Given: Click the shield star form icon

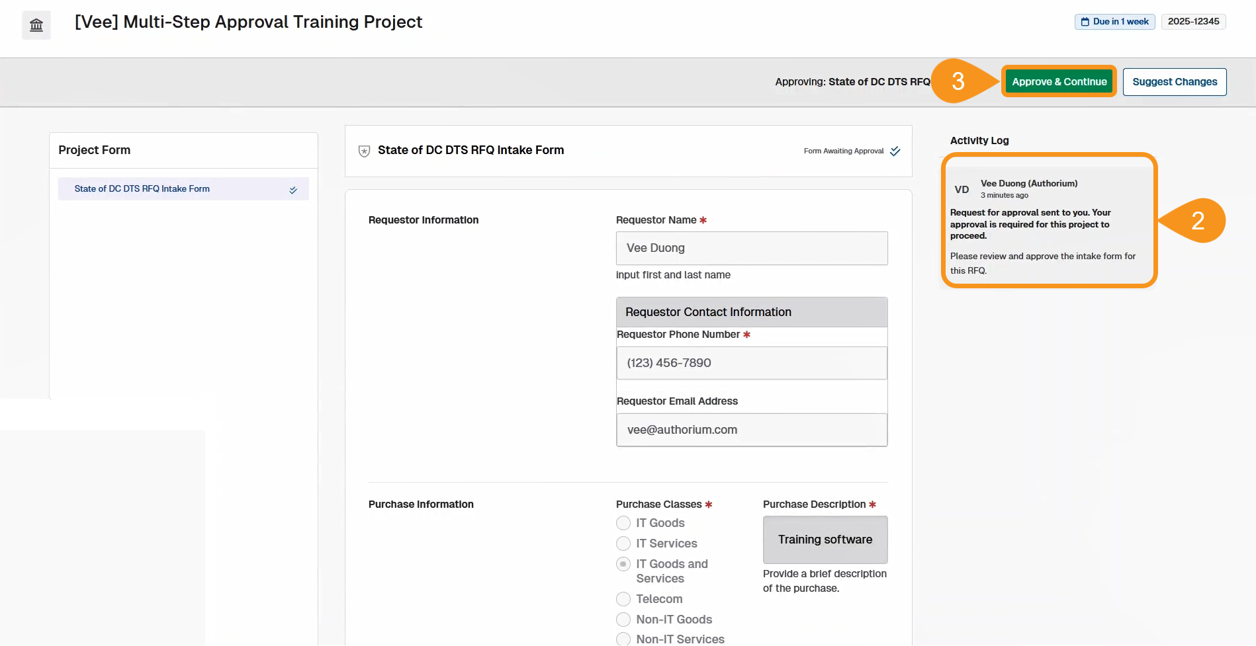Looking at the screenshot, I should 364,151.
